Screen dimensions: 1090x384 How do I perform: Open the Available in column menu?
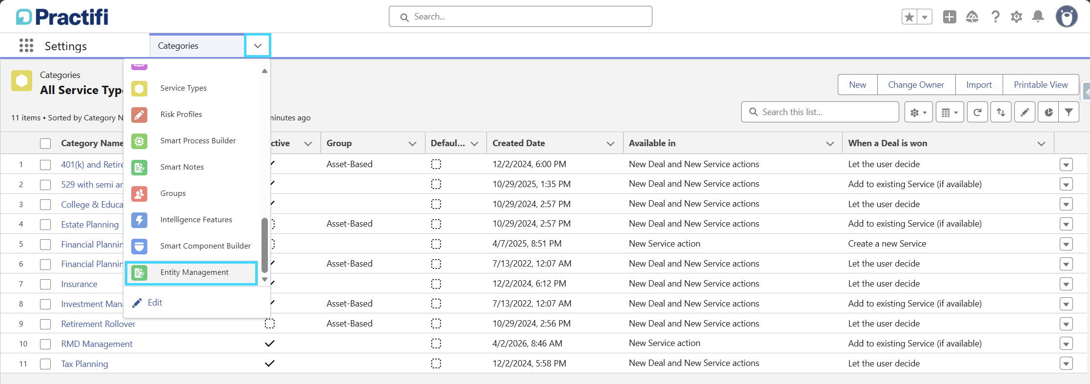click(x=829, y=143)
